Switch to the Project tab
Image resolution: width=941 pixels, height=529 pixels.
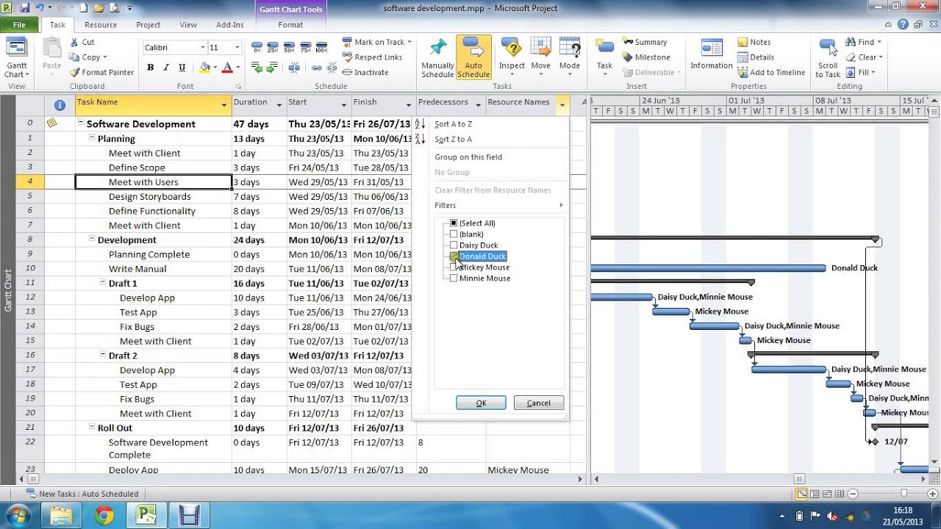tap(149, 25)
